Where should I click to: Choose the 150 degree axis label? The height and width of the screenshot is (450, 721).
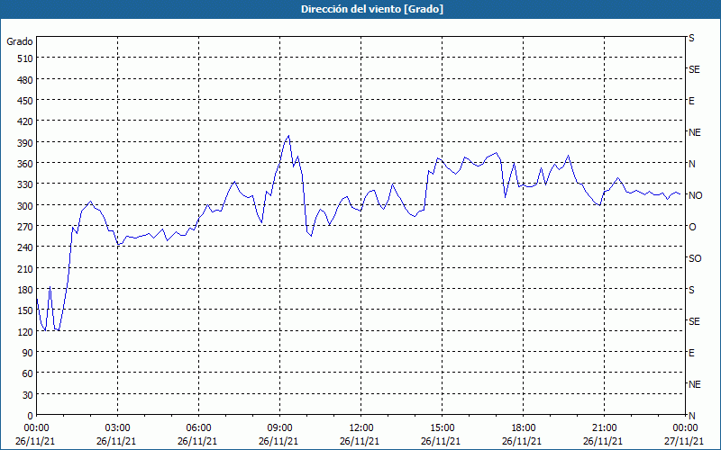25,310
